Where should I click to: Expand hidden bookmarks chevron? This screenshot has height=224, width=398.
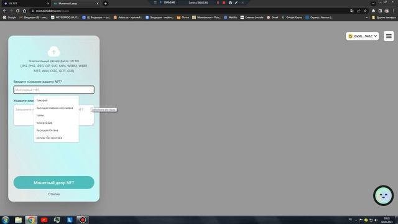pyautogui.click(x=366, y=17)
